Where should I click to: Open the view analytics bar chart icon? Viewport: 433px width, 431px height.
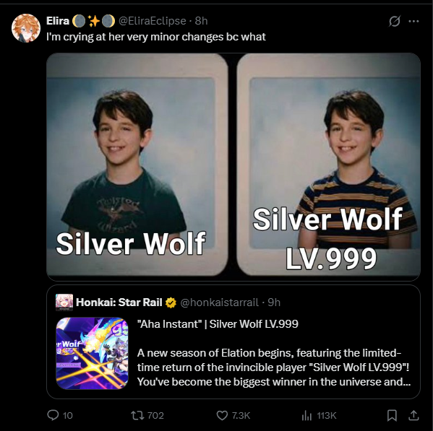(306, 415)
